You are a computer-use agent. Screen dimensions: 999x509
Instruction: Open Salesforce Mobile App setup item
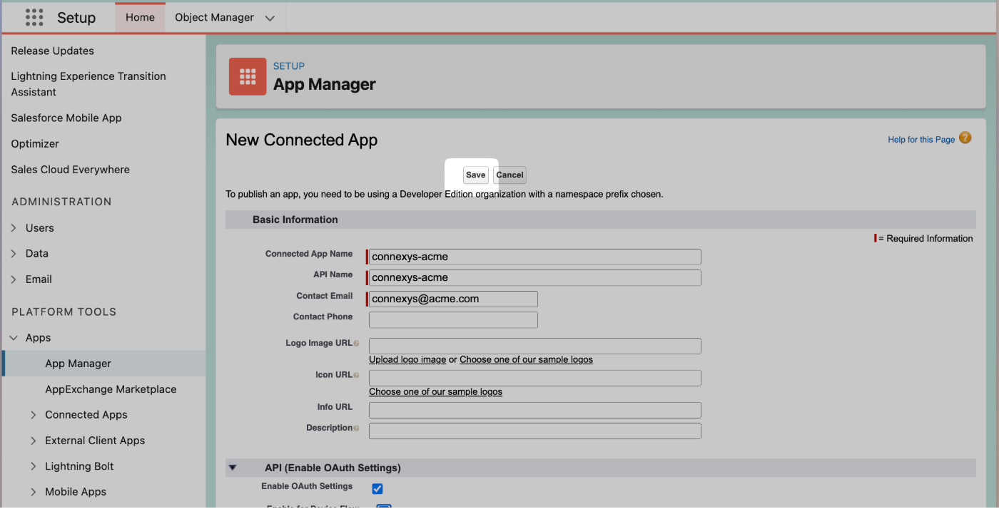pos(66,118)
